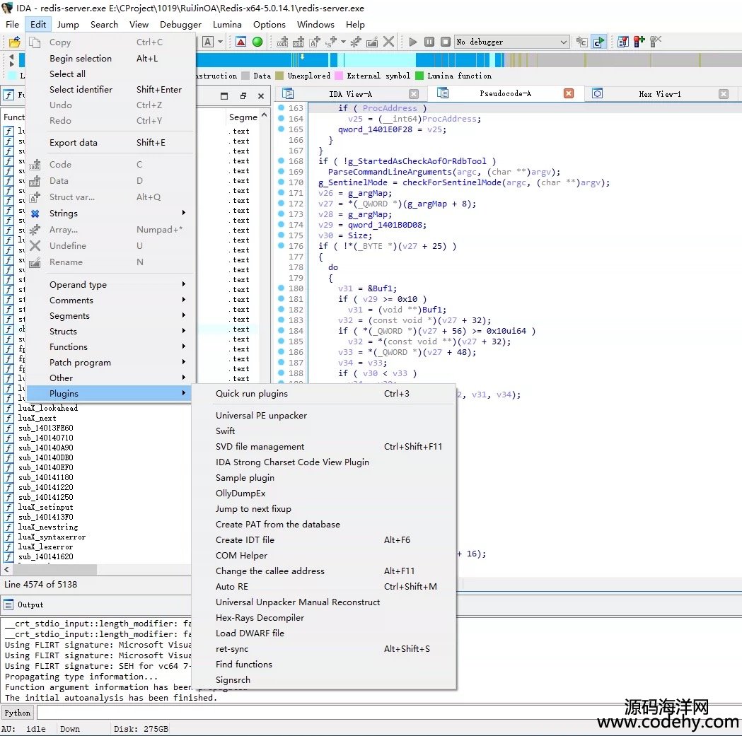Click the red warning triangle toolbar icon
Viewport: 742px width, 736px height.
point(241,42)
